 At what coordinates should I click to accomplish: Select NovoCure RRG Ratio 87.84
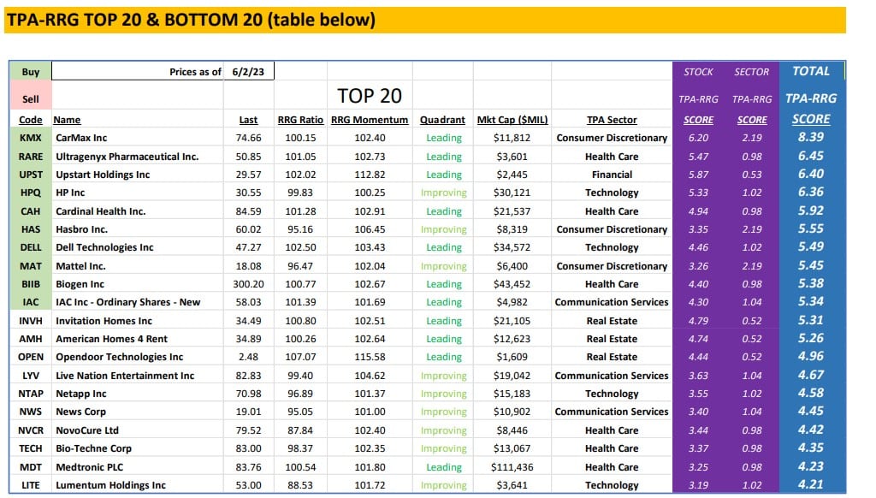[300, 430]
